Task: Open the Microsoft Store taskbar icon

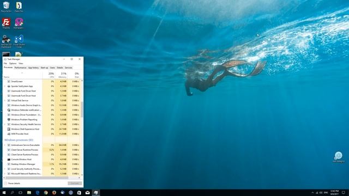Action: pyautogui.click(x=79, y=193)
